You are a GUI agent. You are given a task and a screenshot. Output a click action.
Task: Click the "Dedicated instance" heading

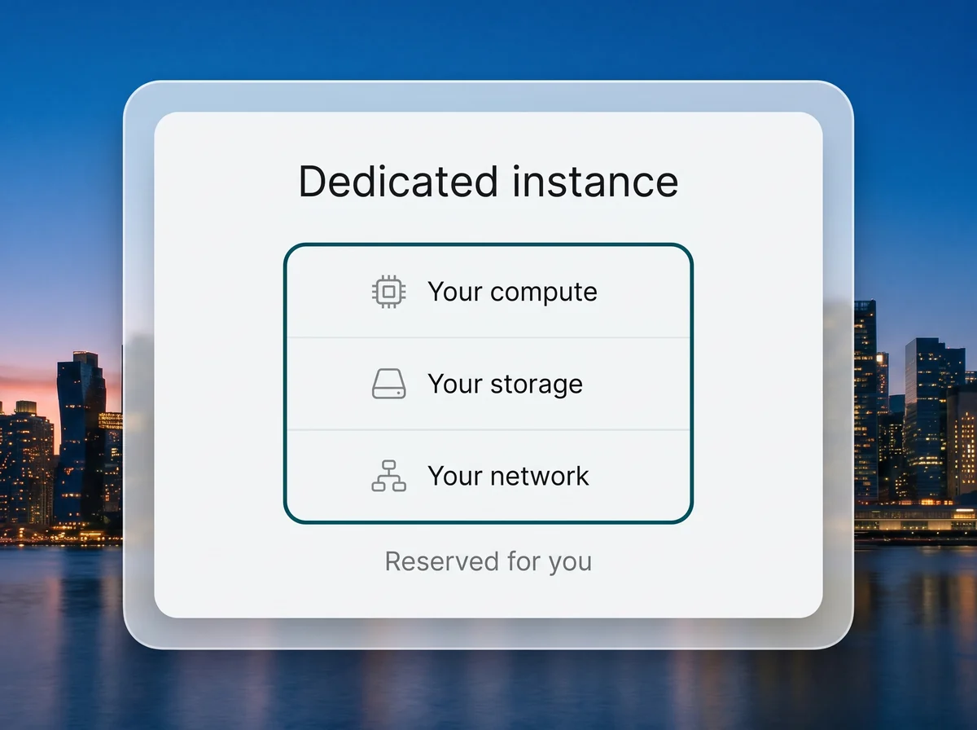coord(488,181)
